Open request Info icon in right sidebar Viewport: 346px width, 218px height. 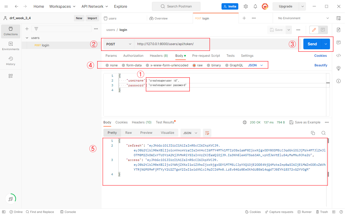coord(339,81)
